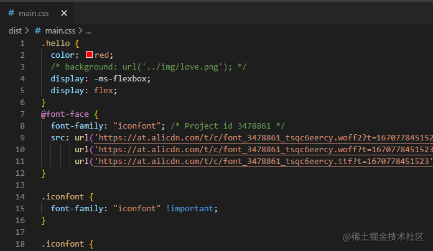Open the red color swatch picker
Image resolution: width=433 pixels, height=251 pixels.
click(89, 55)
